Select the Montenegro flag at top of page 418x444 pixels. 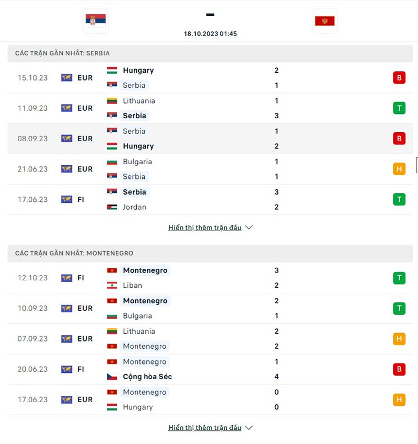(x=324, y=21)
